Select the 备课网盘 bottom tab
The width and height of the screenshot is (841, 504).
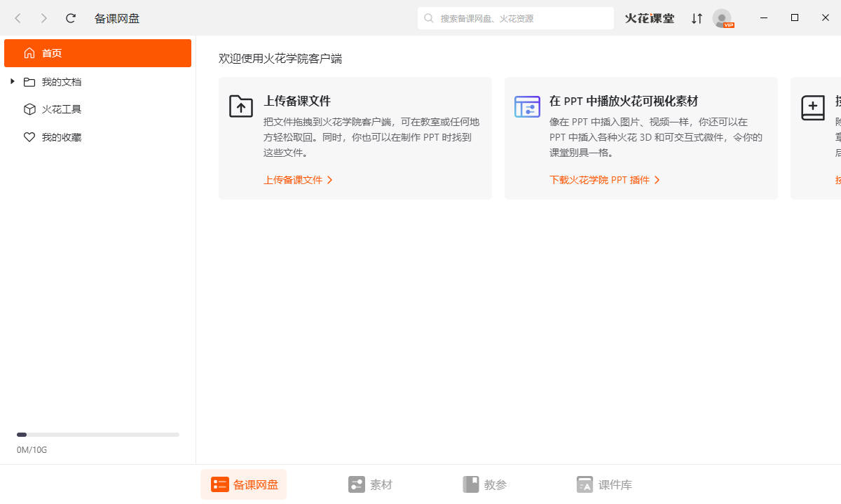point(244,484)
